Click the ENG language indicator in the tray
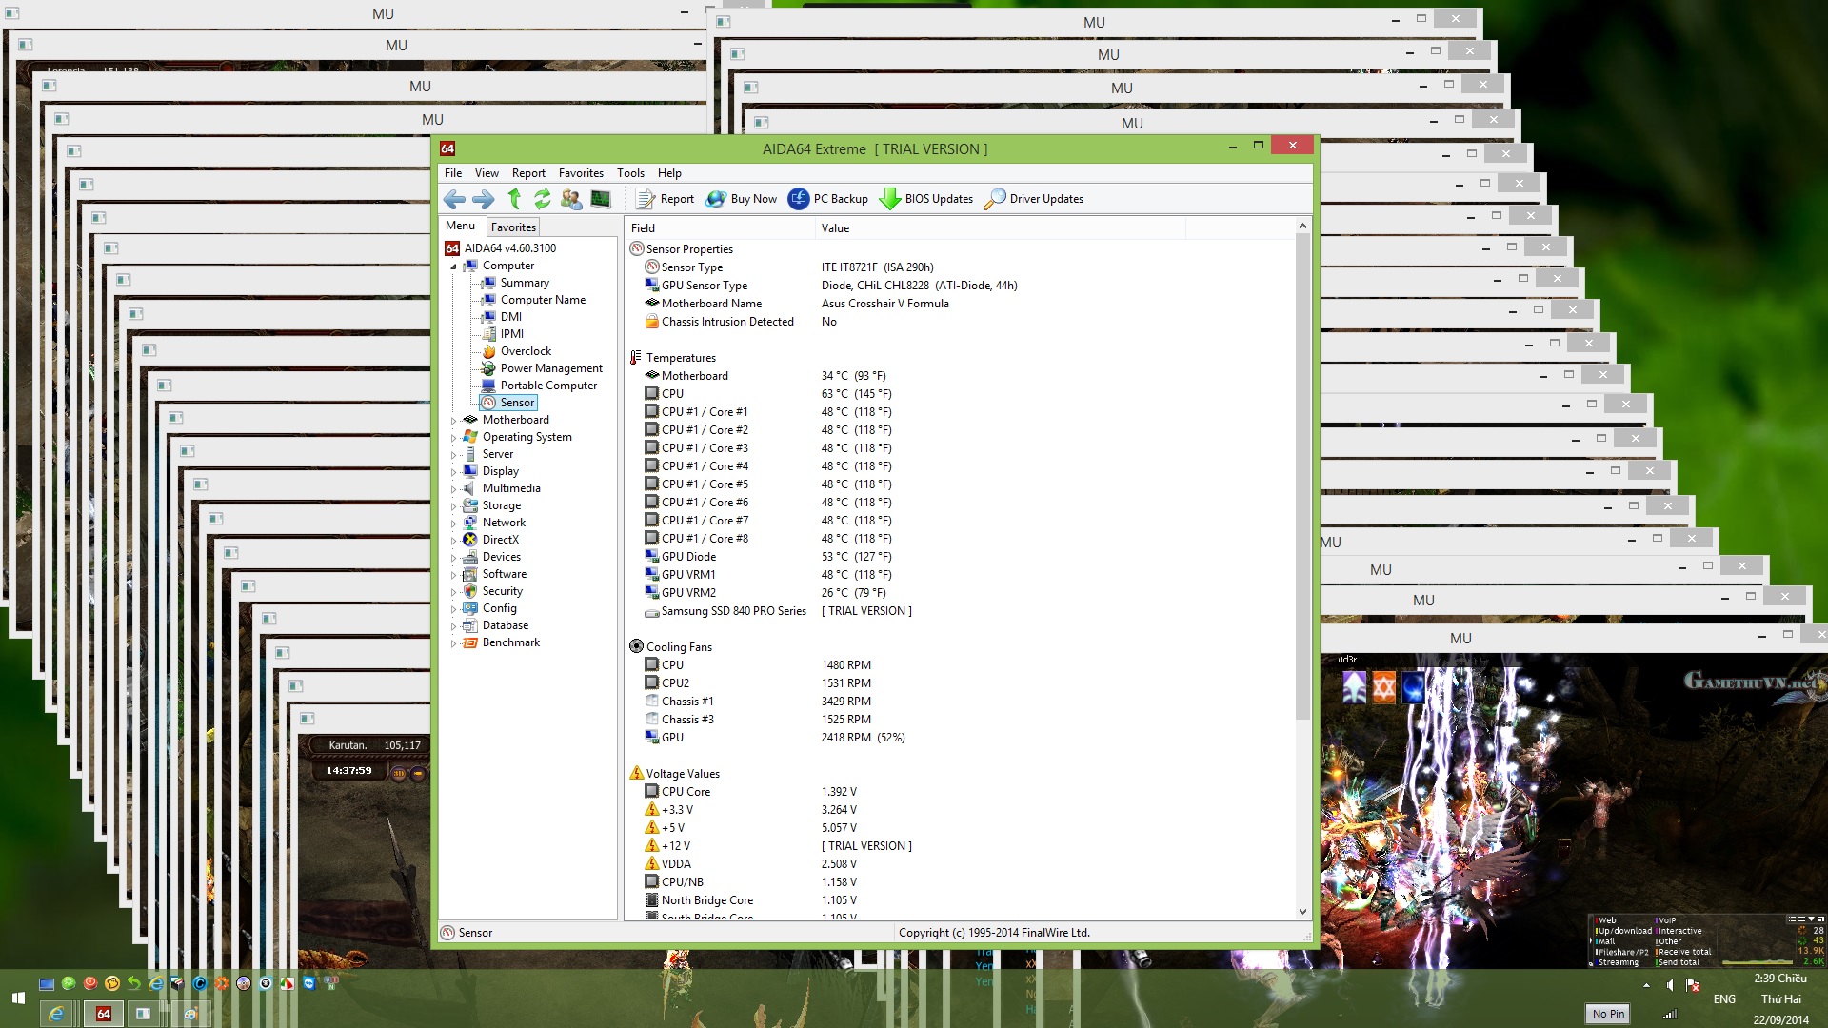 (x=1724, y=998)
